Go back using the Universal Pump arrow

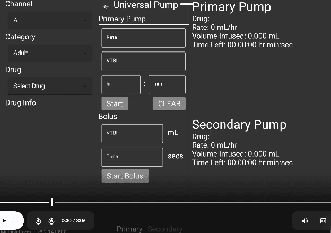(106, 7)
